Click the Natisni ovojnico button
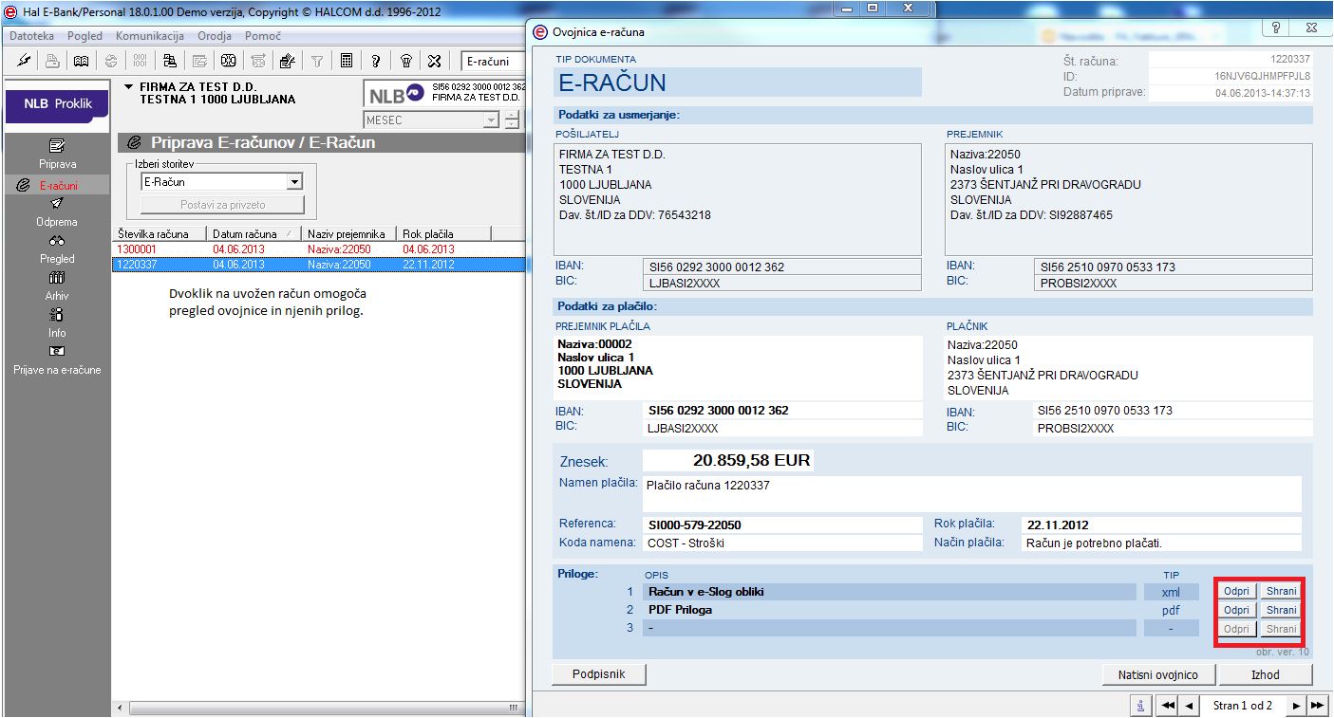This screenshot has width=1334, height=718. 1157,674
